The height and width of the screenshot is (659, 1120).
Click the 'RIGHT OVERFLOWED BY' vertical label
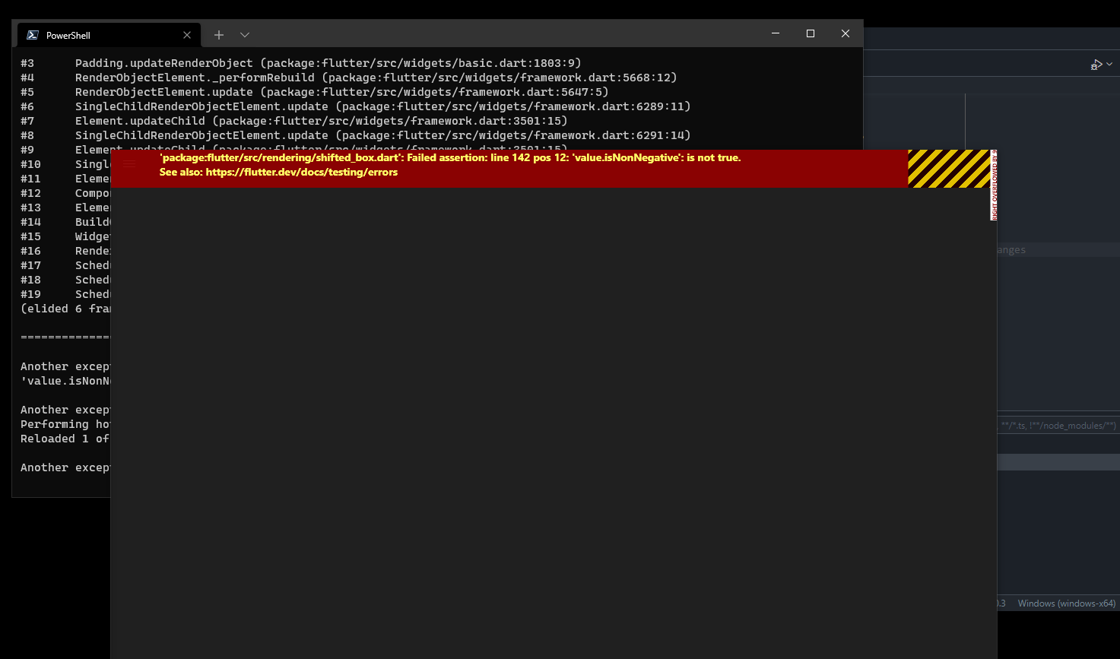click(x=994, y=185)
